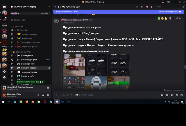Reply to Ванечка Кайфарик message
Screen dimensions: 186x126
click(174, 19)
